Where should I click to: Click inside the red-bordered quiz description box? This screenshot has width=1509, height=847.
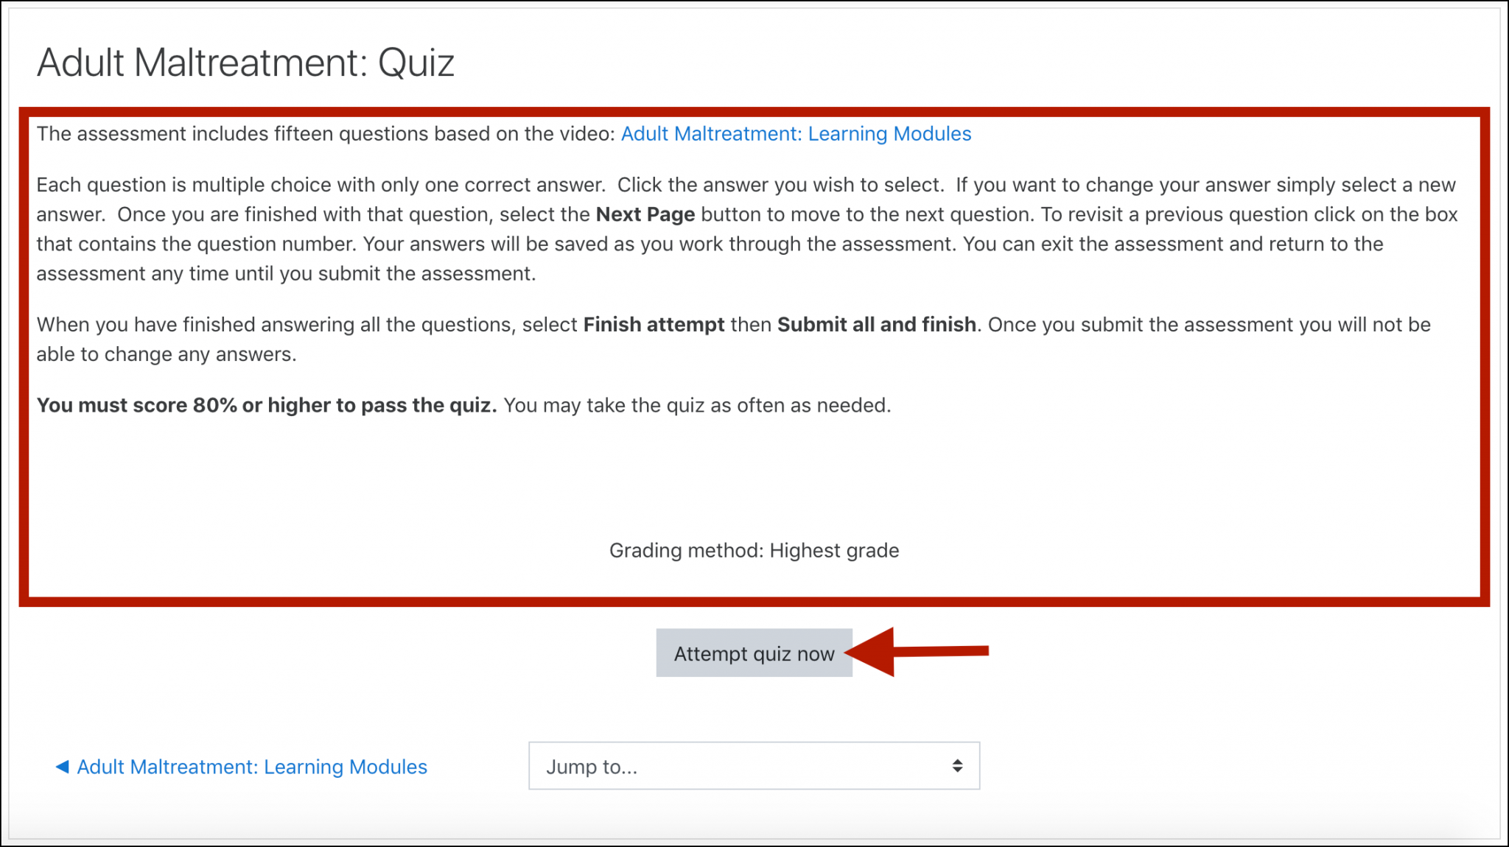click(x=753, y=471)
